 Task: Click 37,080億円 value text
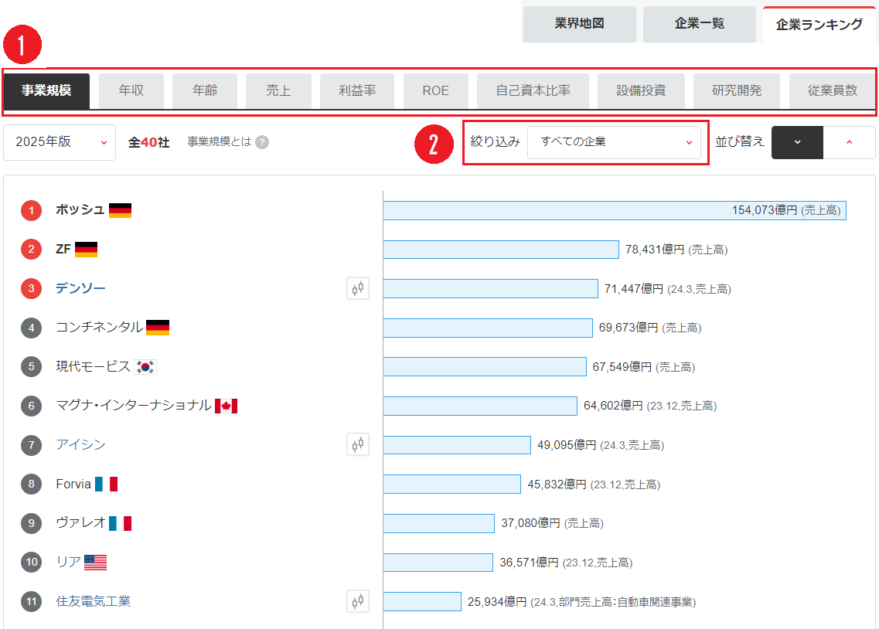[530, 522]
